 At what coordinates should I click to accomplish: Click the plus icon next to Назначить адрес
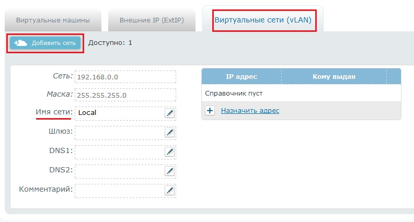click(210, 111)
